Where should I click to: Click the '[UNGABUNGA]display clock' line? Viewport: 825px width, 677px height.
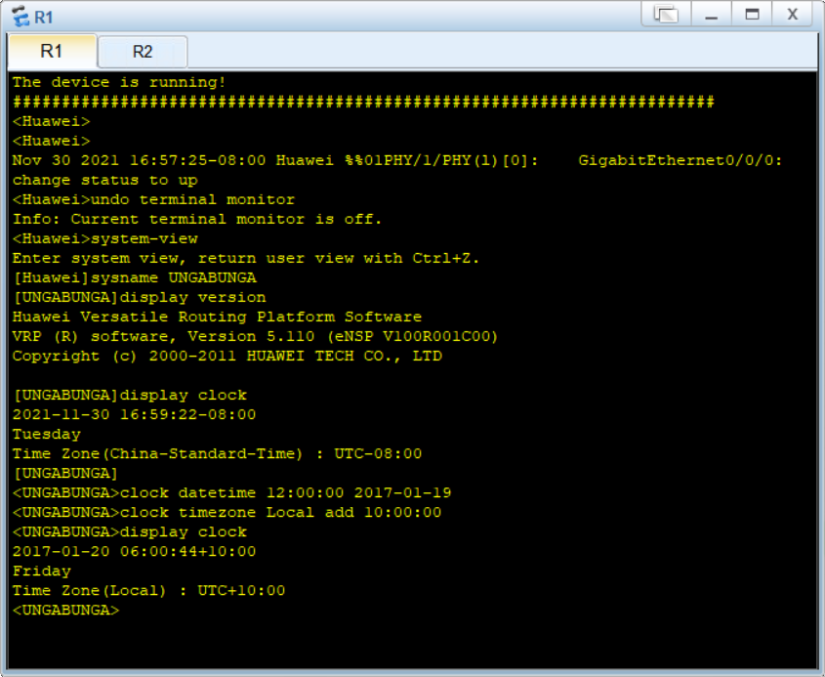130,395
